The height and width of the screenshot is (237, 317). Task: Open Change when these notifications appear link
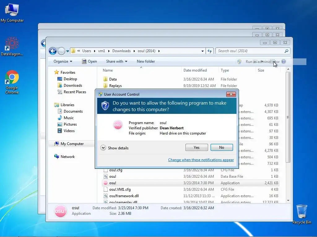pyautogui.click(x=201, y=160)
